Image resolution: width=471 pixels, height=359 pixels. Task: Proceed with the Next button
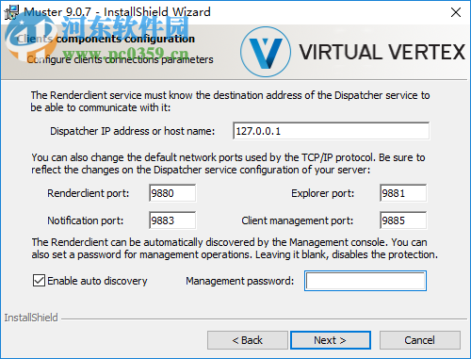(x=331, y=340)
